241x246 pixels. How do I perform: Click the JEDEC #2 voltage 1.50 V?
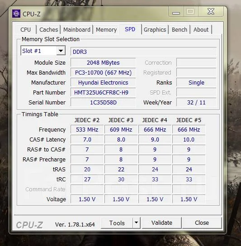(x=87, y=199)
